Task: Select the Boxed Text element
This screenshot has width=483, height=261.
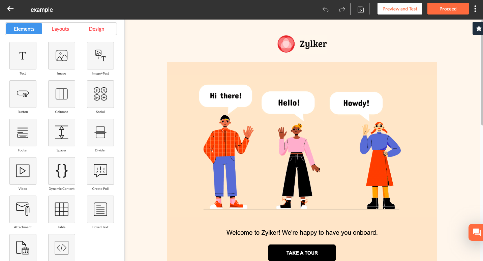Action: click(100, 209)
